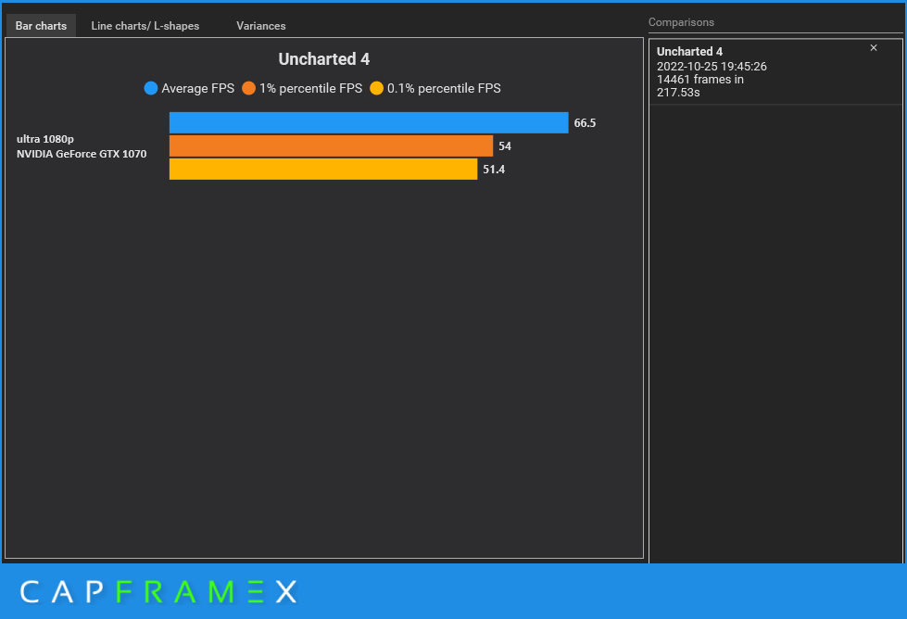Click the 0.1% percentile FPS legend text
Screen dimensions: 907x619
tap(444, 88)
